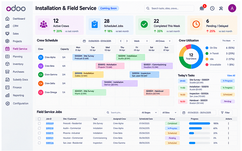This screenshot has height=151, width=242.
Task: Open job link S00015
Action: 50,133
